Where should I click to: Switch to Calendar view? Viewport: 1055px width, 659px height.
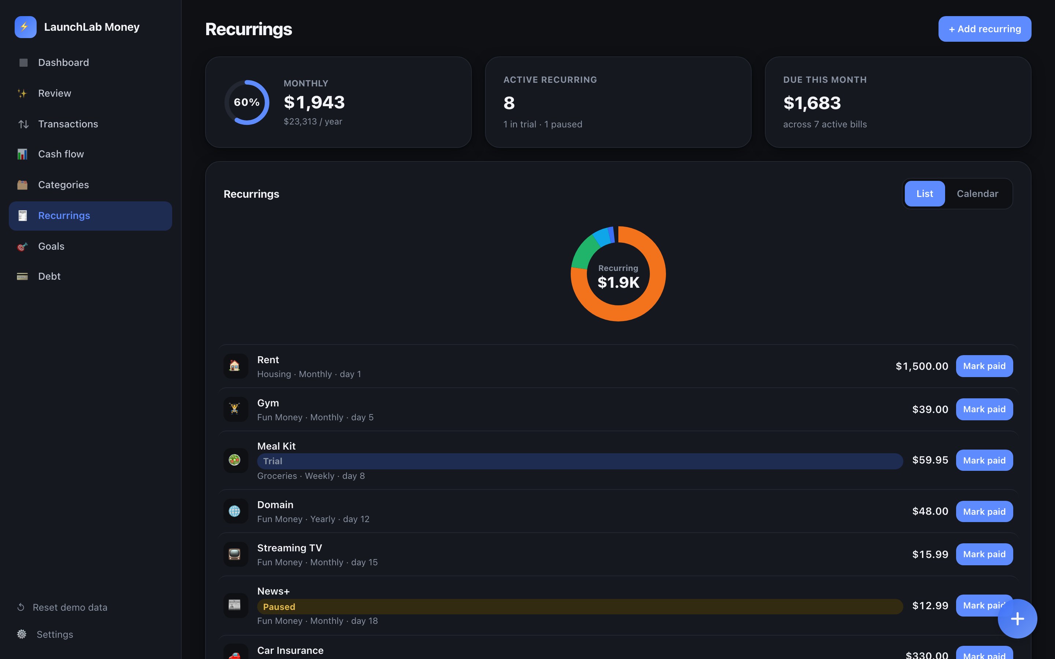coord(977,194)
